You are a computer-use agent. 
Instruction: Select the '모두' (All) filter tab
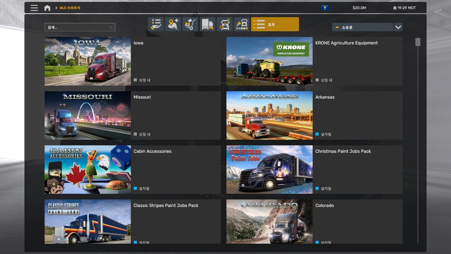(x=275, y=24)
